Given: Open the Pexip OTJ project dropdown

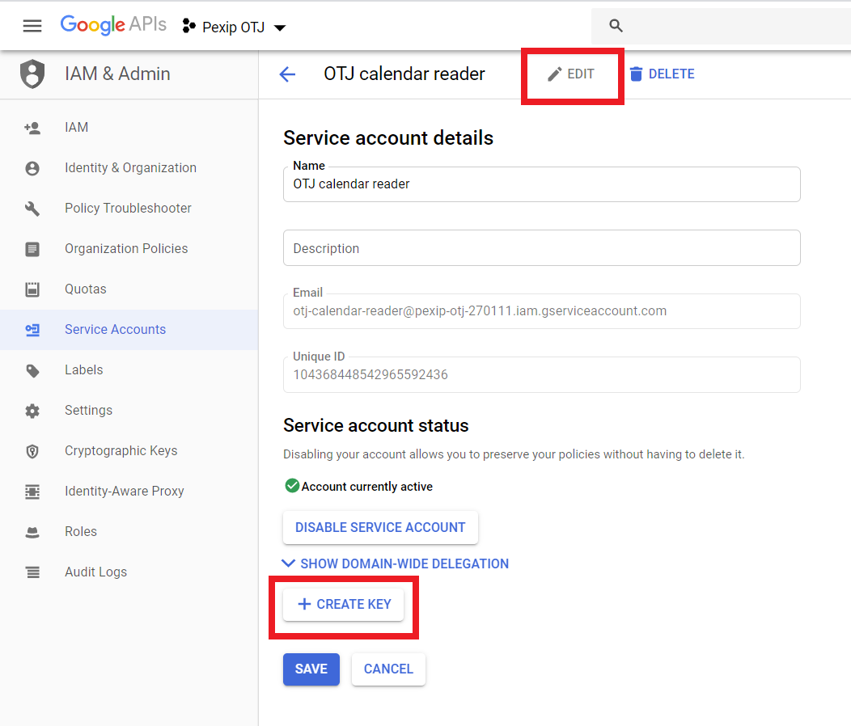Looking at the screenshot, I should coord(235,27).
